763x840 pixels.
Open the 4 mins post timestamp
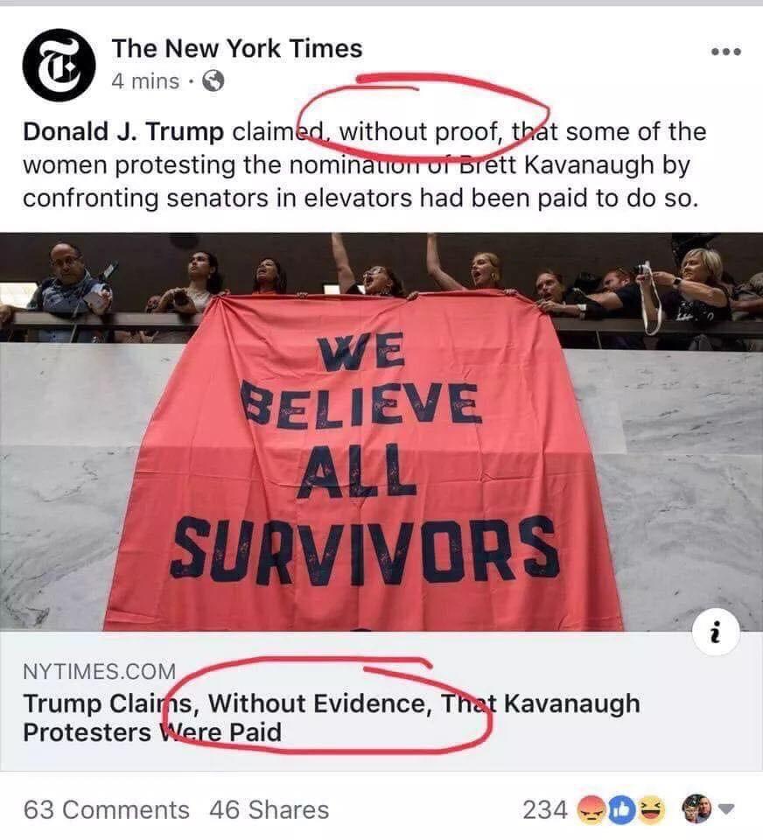[145, 81]
